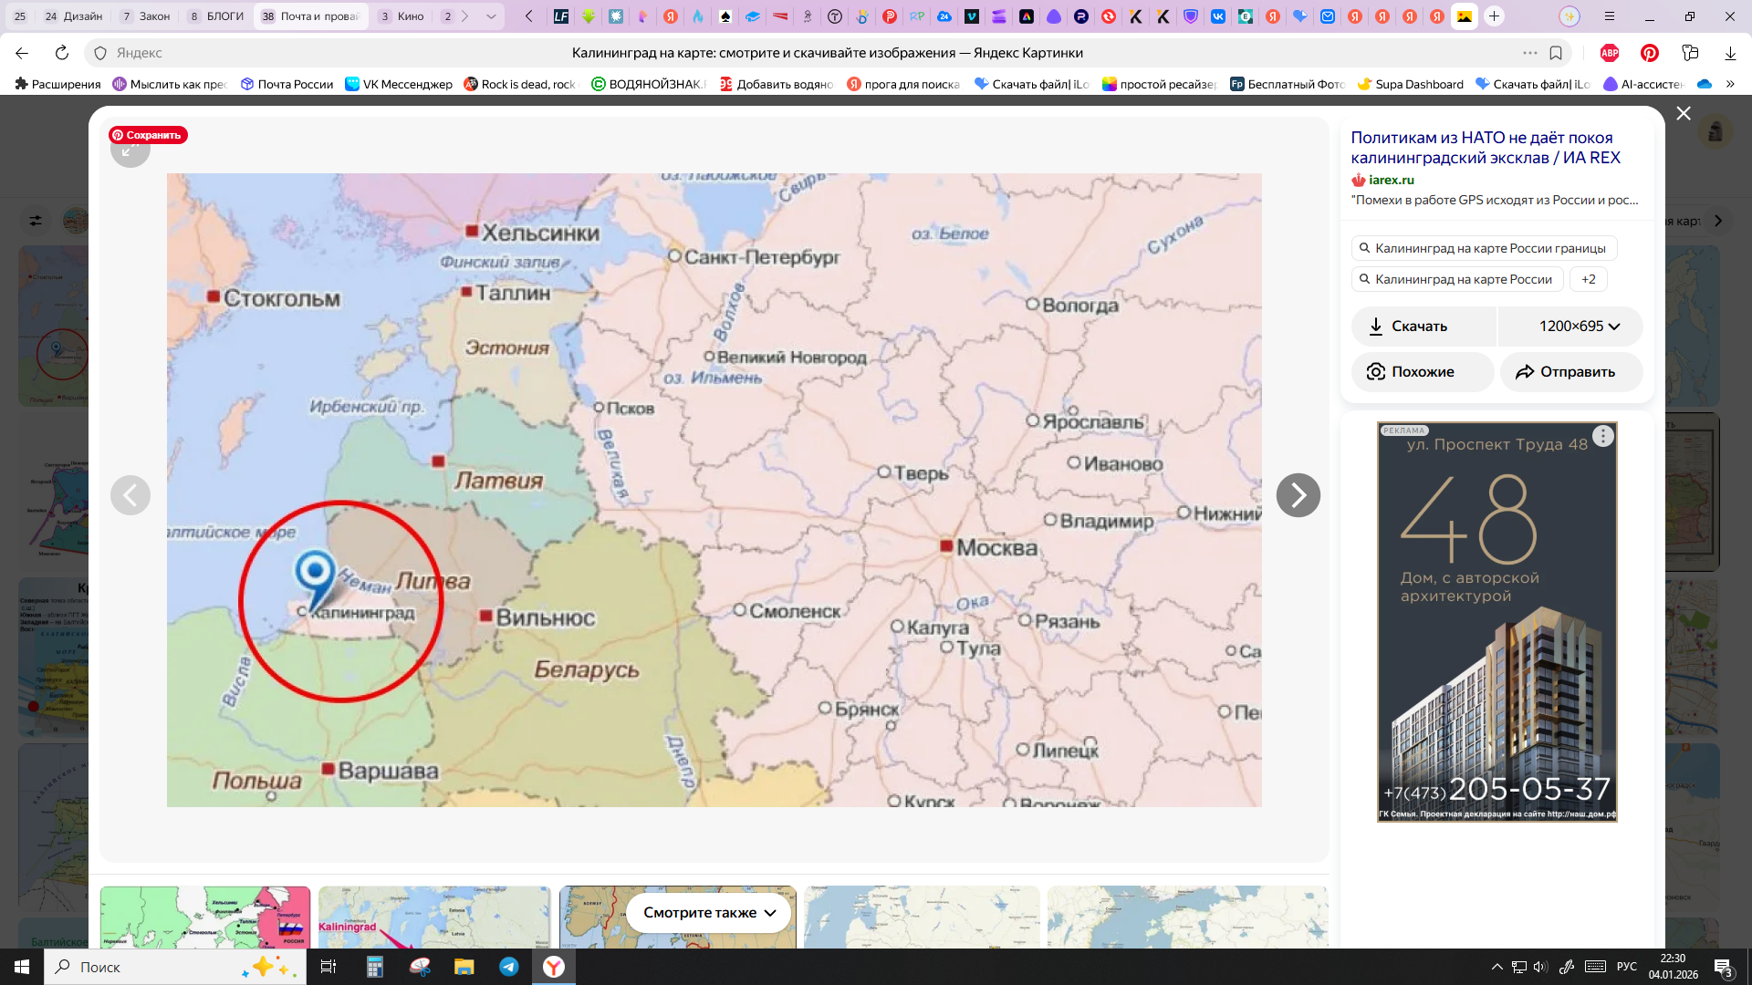Screen dimensions: 1752x985
Task: Close the image viewer overlay
Action: point(1684,113)
